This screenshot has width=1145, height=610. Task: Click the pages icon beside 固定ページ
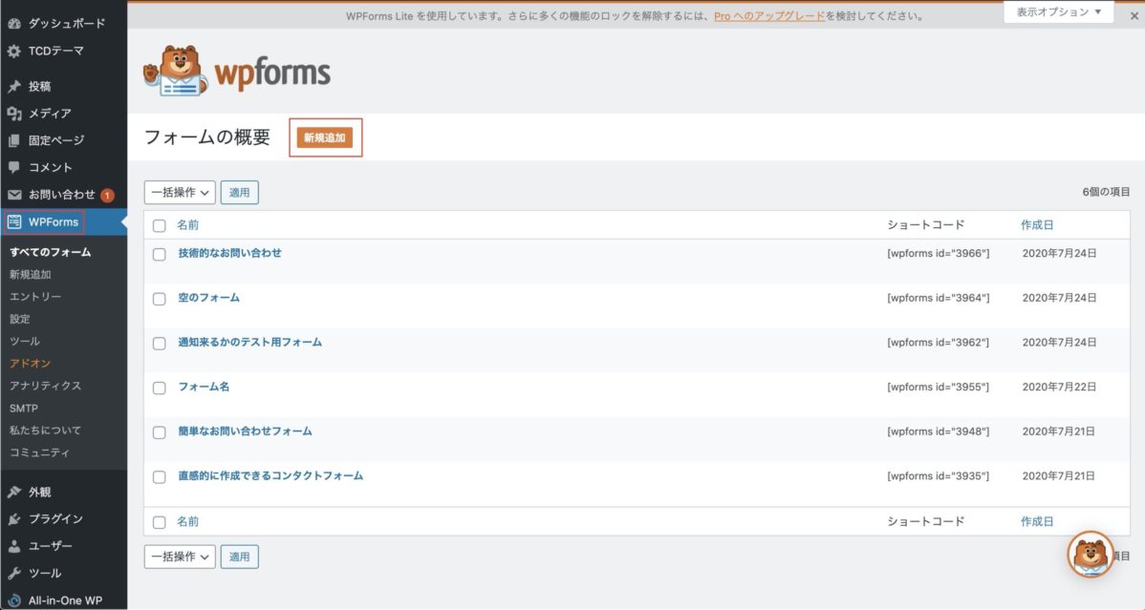point(14,140)
